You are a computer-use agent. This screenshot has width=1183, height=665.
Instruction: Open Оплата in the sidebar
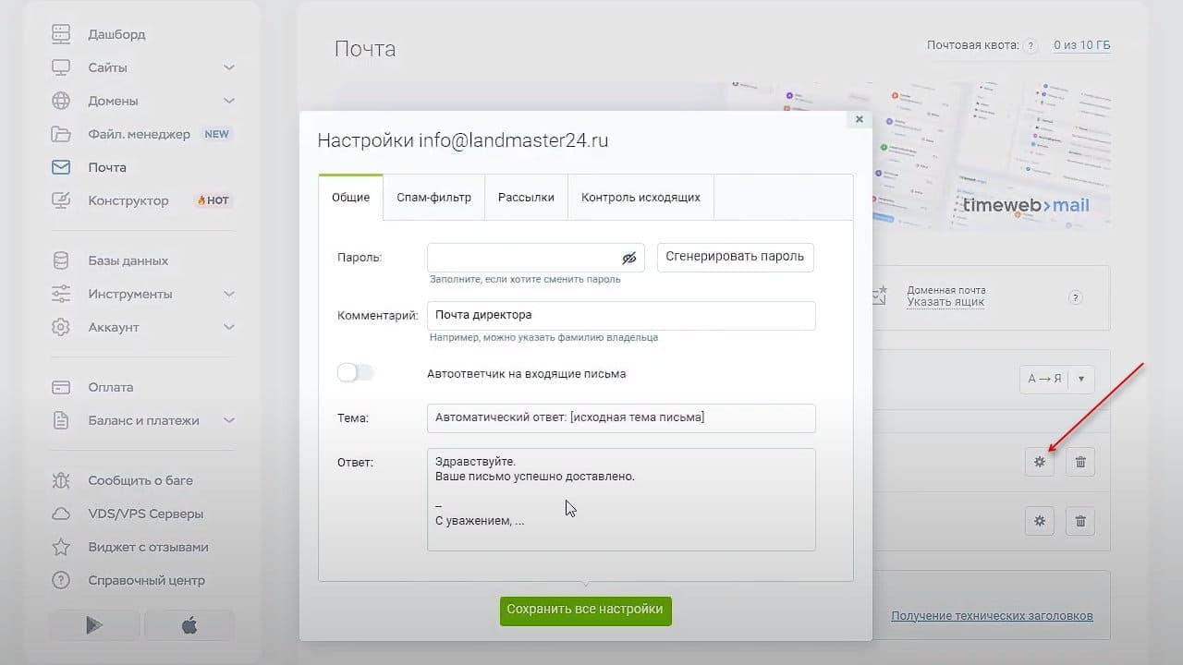(111, 387)
